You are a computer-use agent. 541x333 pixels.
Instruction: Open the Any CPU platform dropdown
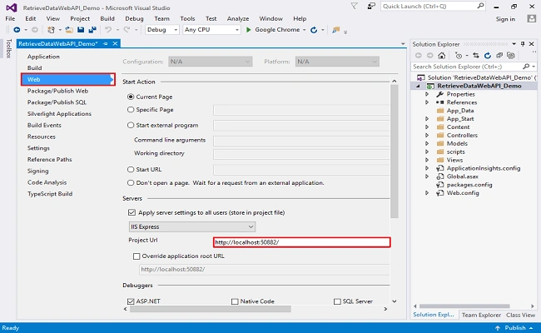point(211,30)
